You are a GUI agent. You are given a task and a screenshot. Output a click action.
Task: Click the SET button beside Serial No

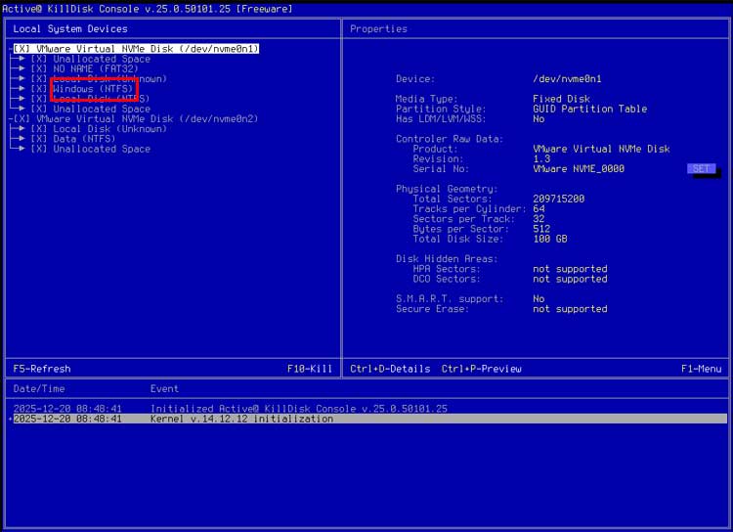pos(701,169)
